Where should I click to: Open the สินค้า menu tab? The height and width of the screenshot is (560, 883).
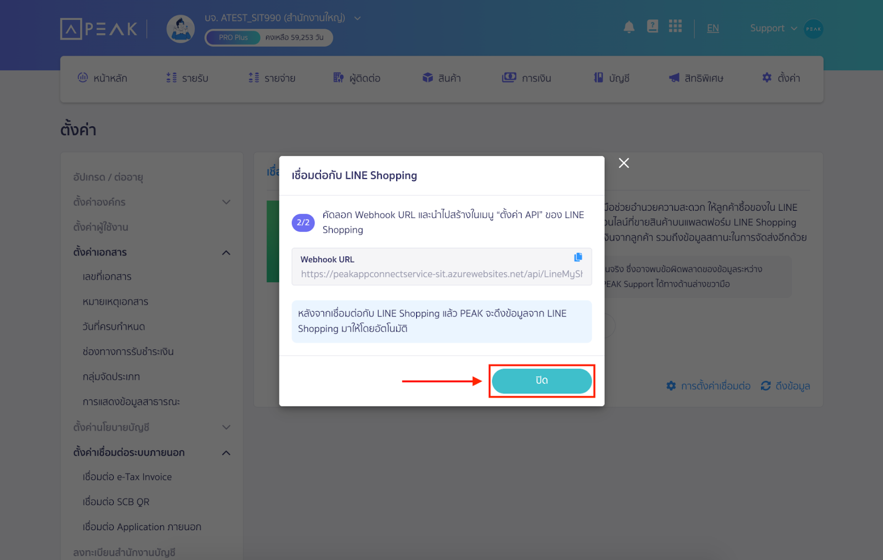[x=441, y=78]
